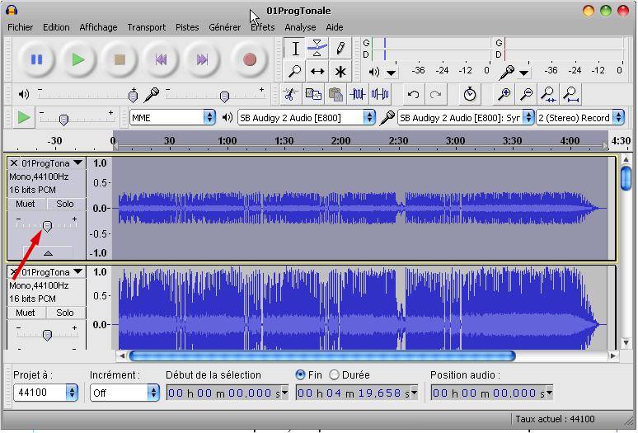Select the Zoom magnifier tool
Viewport: 638px width, 433px height.
coord(295,71)
